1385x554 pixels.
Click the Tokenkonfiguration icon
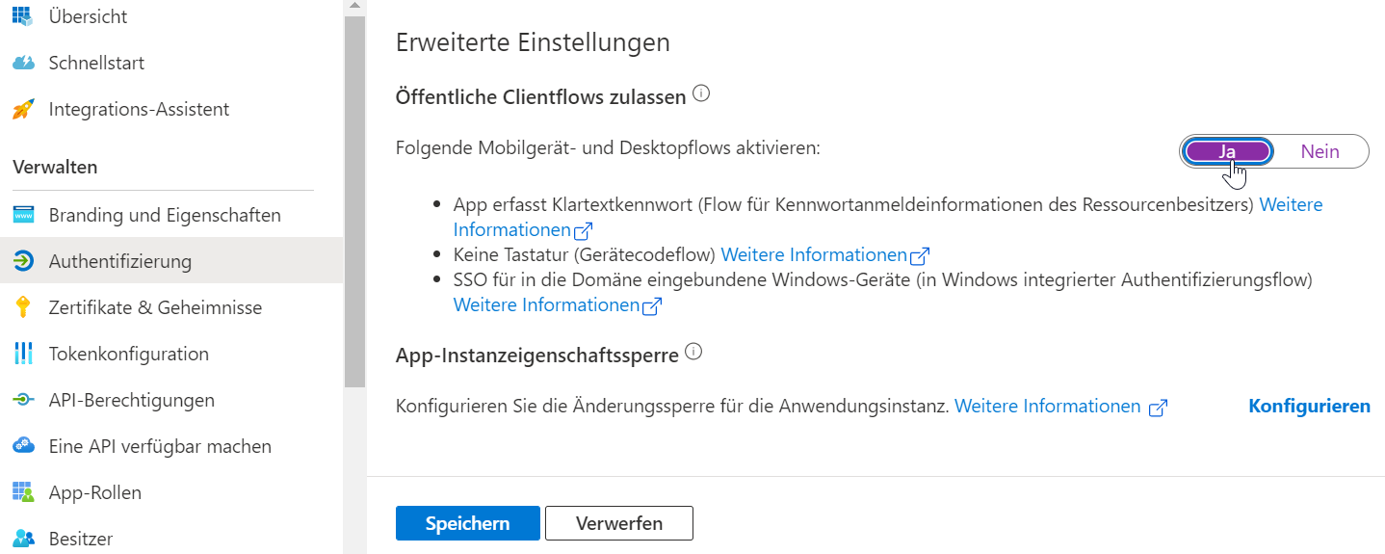coord(23,354)
